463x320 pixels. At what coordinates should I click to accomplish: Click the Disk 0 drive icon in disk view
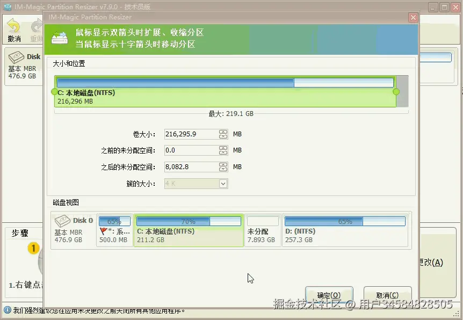click(x=62, y=221)
